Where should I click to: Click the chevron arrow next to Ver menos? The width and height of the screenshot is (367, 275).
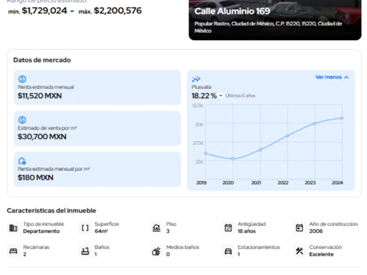[346, 77]
